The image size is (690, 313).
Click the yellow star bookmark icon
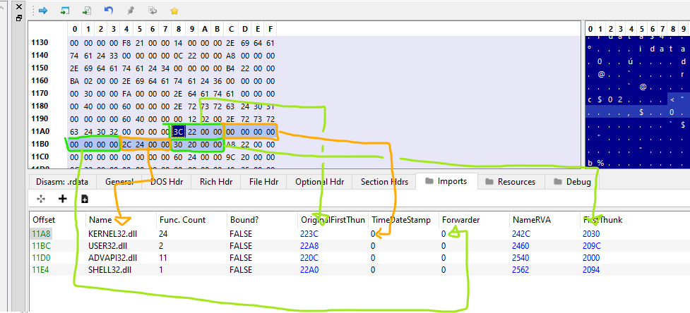pos(174,10)
